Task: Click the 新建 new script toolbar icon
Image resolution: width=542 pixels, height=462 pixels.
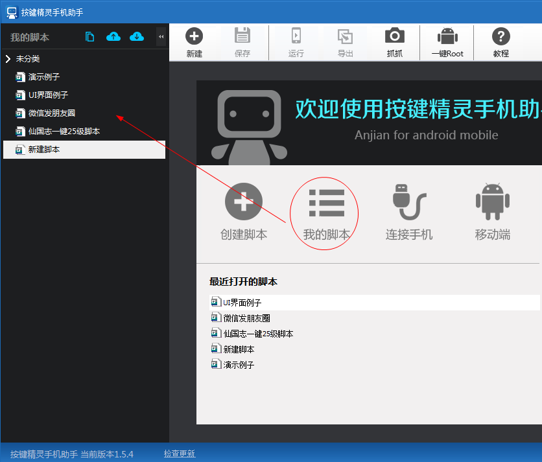Action: [194, 36]
